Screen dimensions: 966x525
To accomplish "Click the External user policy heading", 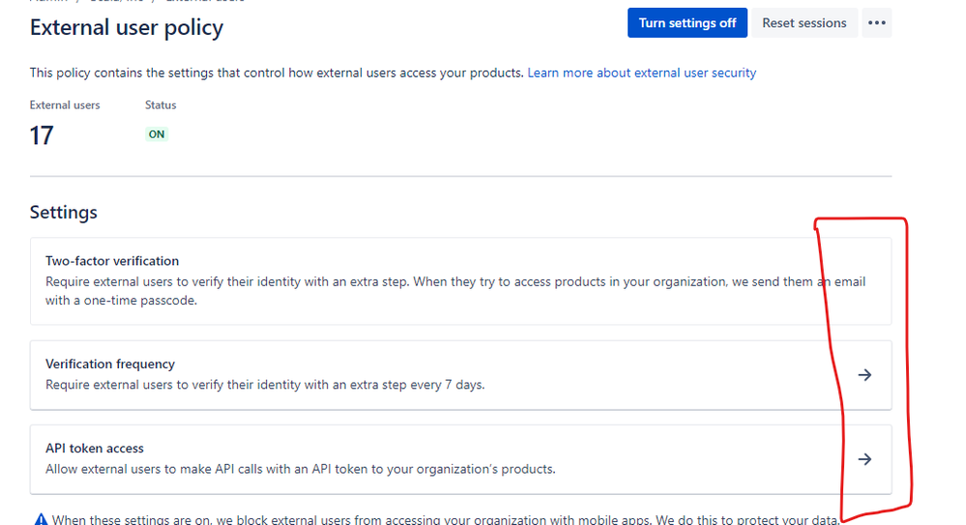I will tap(127, 28).
